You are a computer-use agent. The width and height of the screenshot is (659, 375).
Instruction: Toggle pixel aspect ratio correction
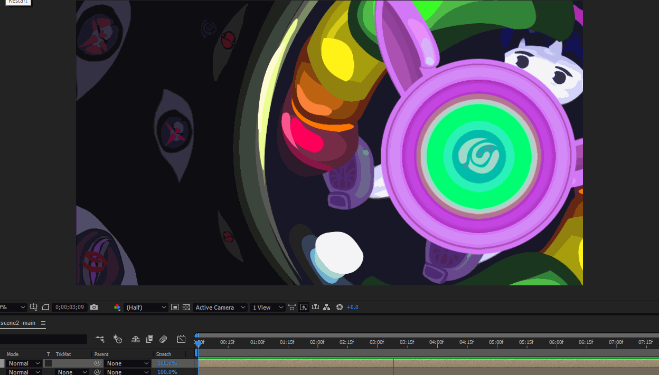[x=292, y=307]
